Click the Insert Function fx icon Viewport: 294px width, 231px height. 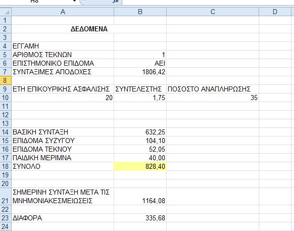tap(116, 1)
